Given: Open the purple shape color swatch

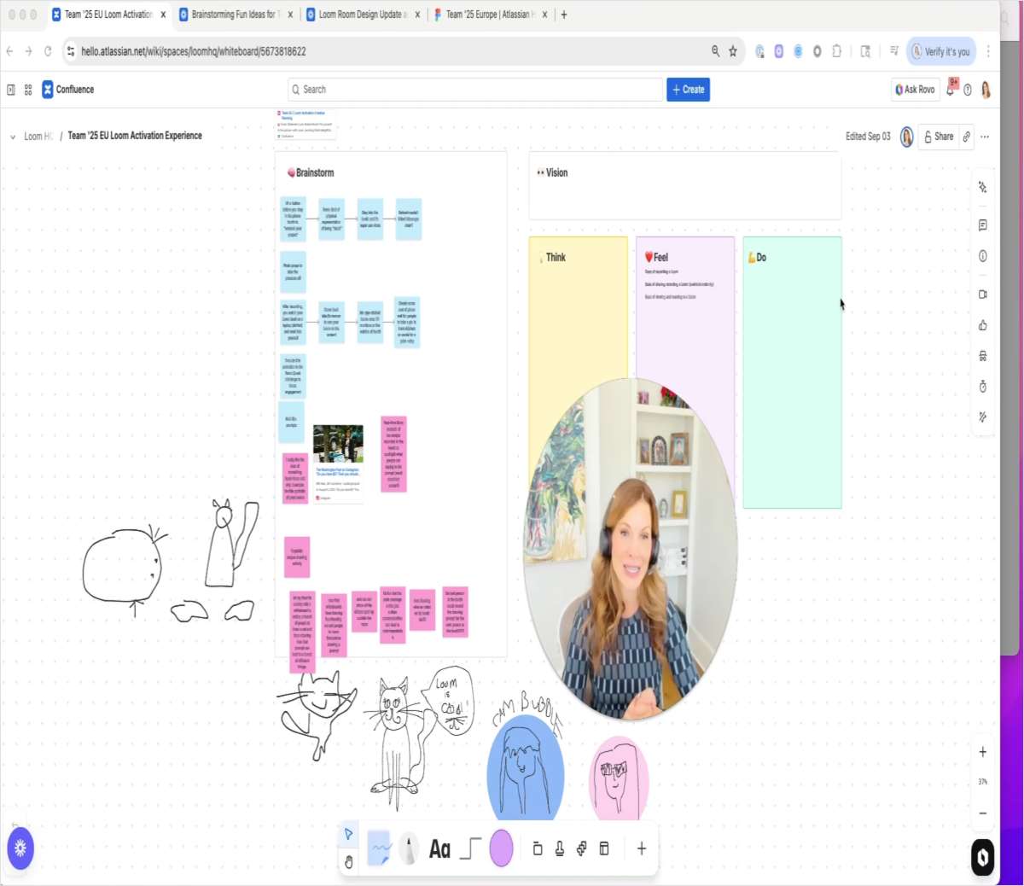Looking at the screenshot, I should 501,848.
